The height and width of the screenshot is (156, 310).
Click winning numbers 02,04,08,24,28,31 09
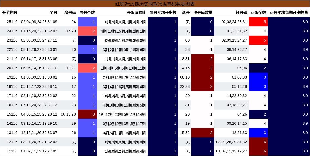click(x=39, y=22)
